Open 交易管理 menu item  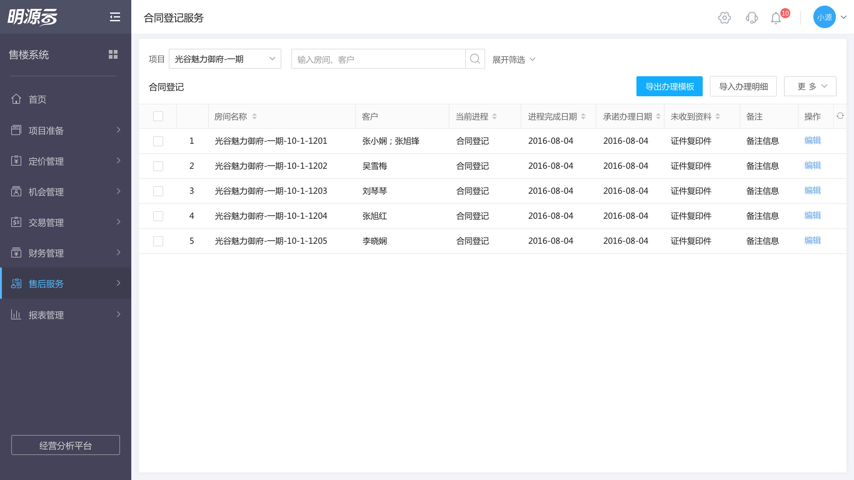tap(66, 222)
